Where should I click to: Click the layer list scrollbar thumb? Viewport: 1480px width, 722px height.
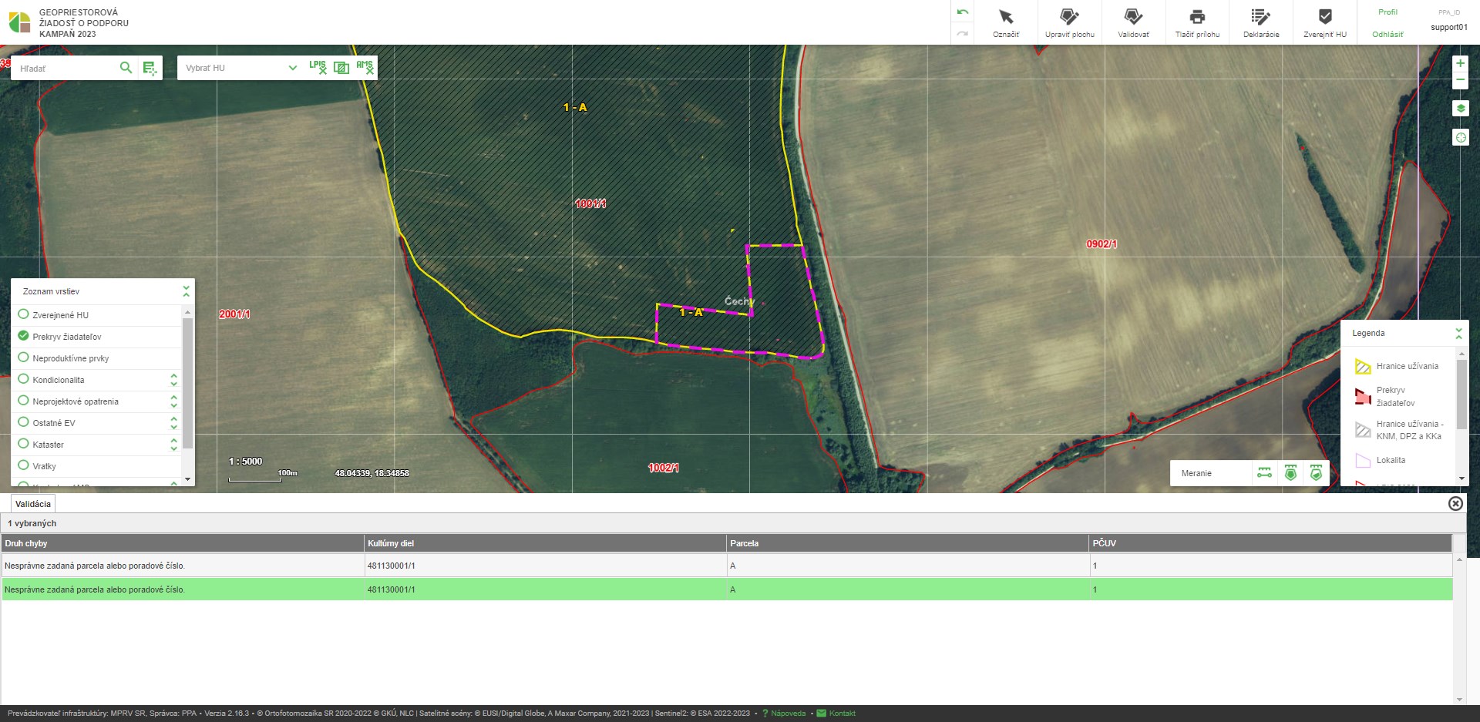pos(187,382)
